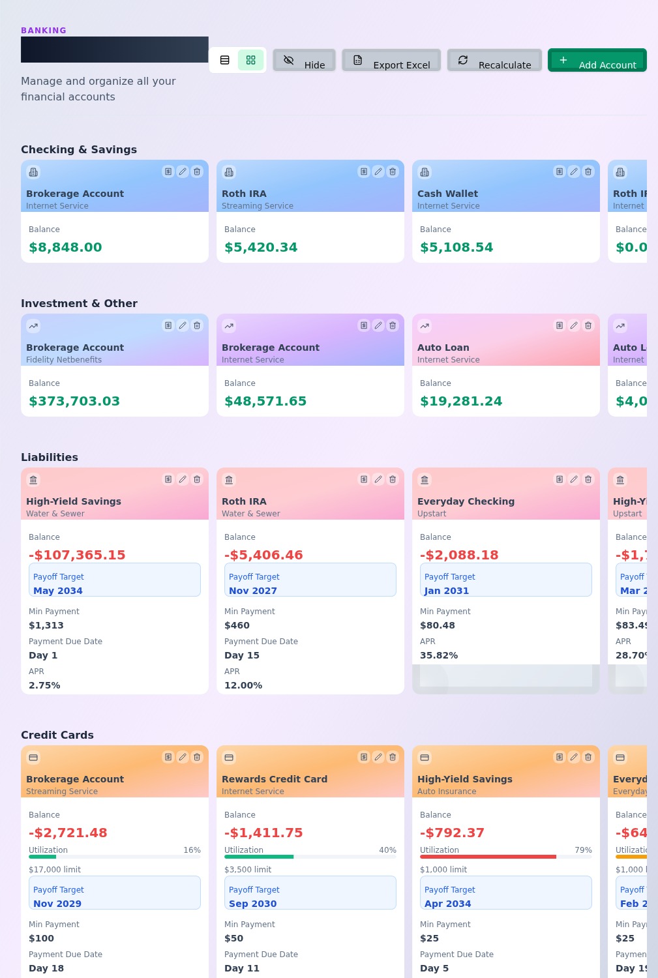Delete the Rewards Credit Card
The width and height of the screenshot is (658, 978).
393,757
